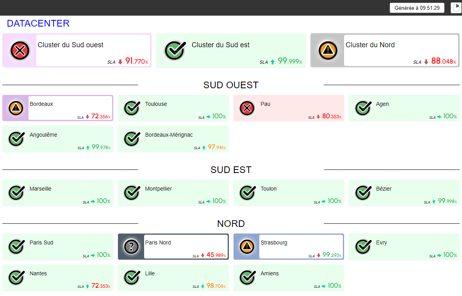Viewport: 462px width, 296px height.
Task: Click the green check icon on Evry
Action: tap(362, 246)
